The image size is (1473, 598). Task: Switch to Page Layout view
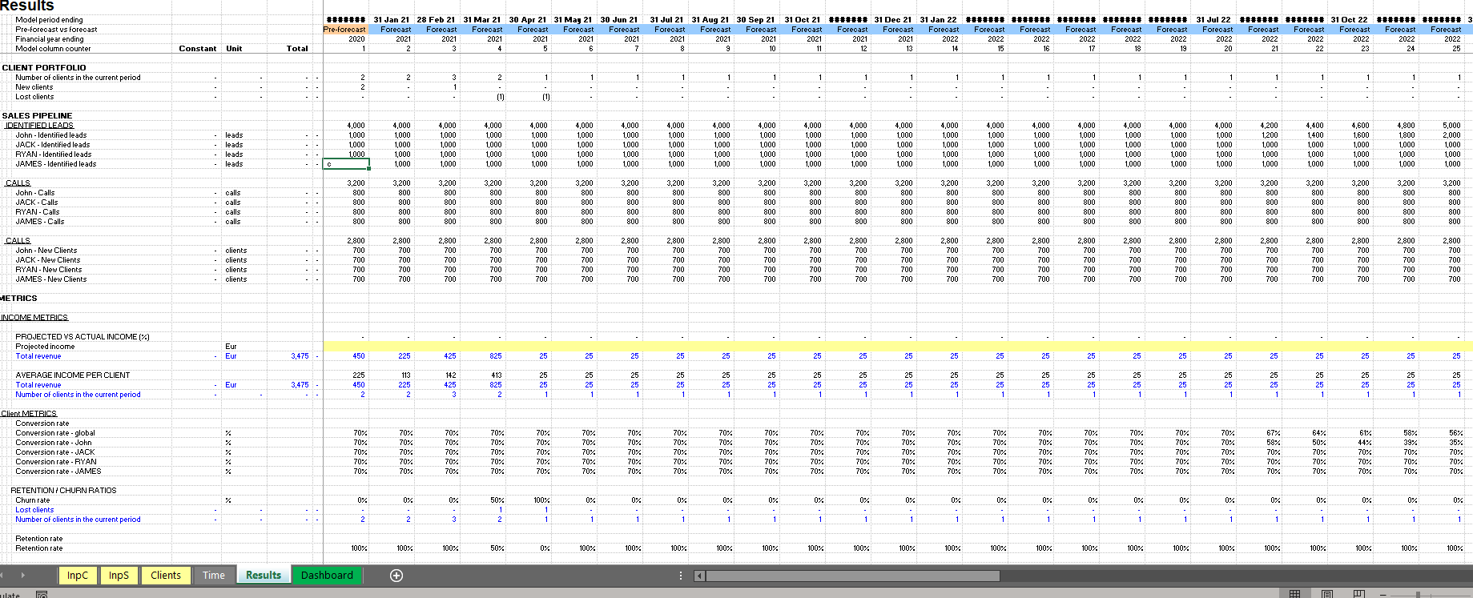point(1326,593)
